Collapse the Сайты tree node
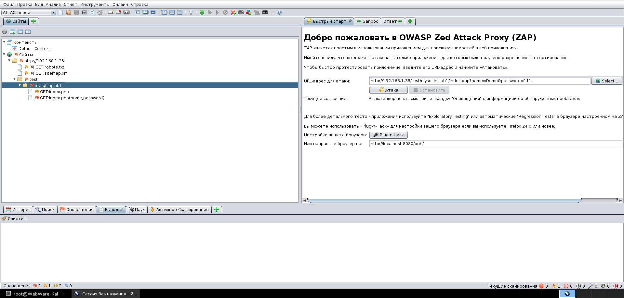Viewport: 624px width, 298px height. point(4,55)
